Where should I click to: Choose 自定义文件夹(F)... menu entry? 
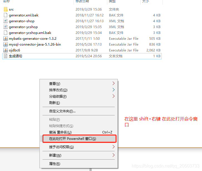tap(79, 111)
